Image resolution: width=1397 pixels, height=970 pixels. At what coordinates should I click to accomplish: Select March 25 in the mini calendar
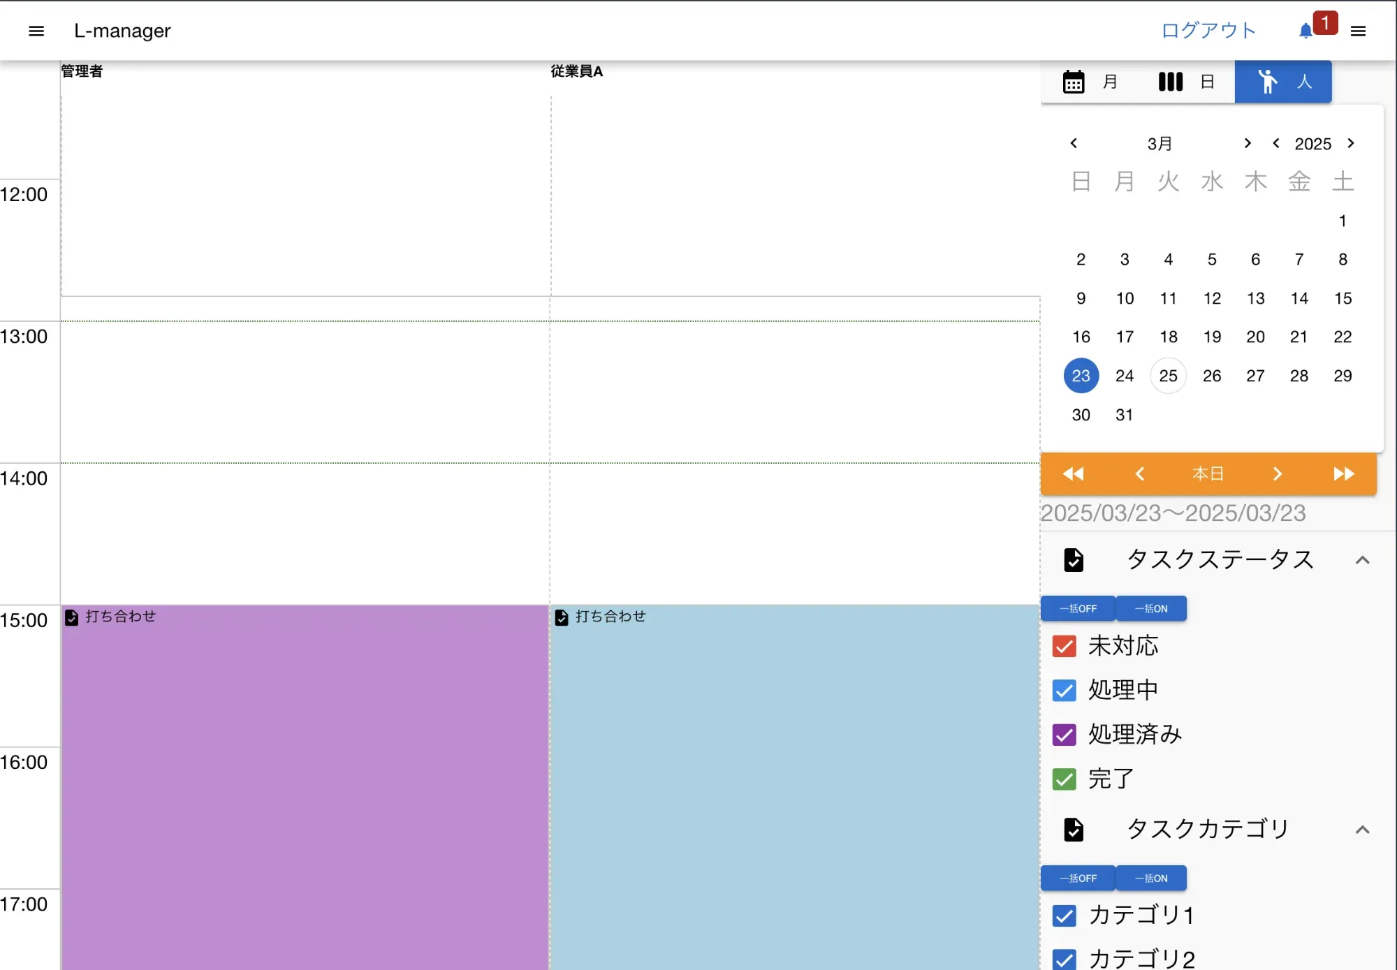[x=1168, y=376]
